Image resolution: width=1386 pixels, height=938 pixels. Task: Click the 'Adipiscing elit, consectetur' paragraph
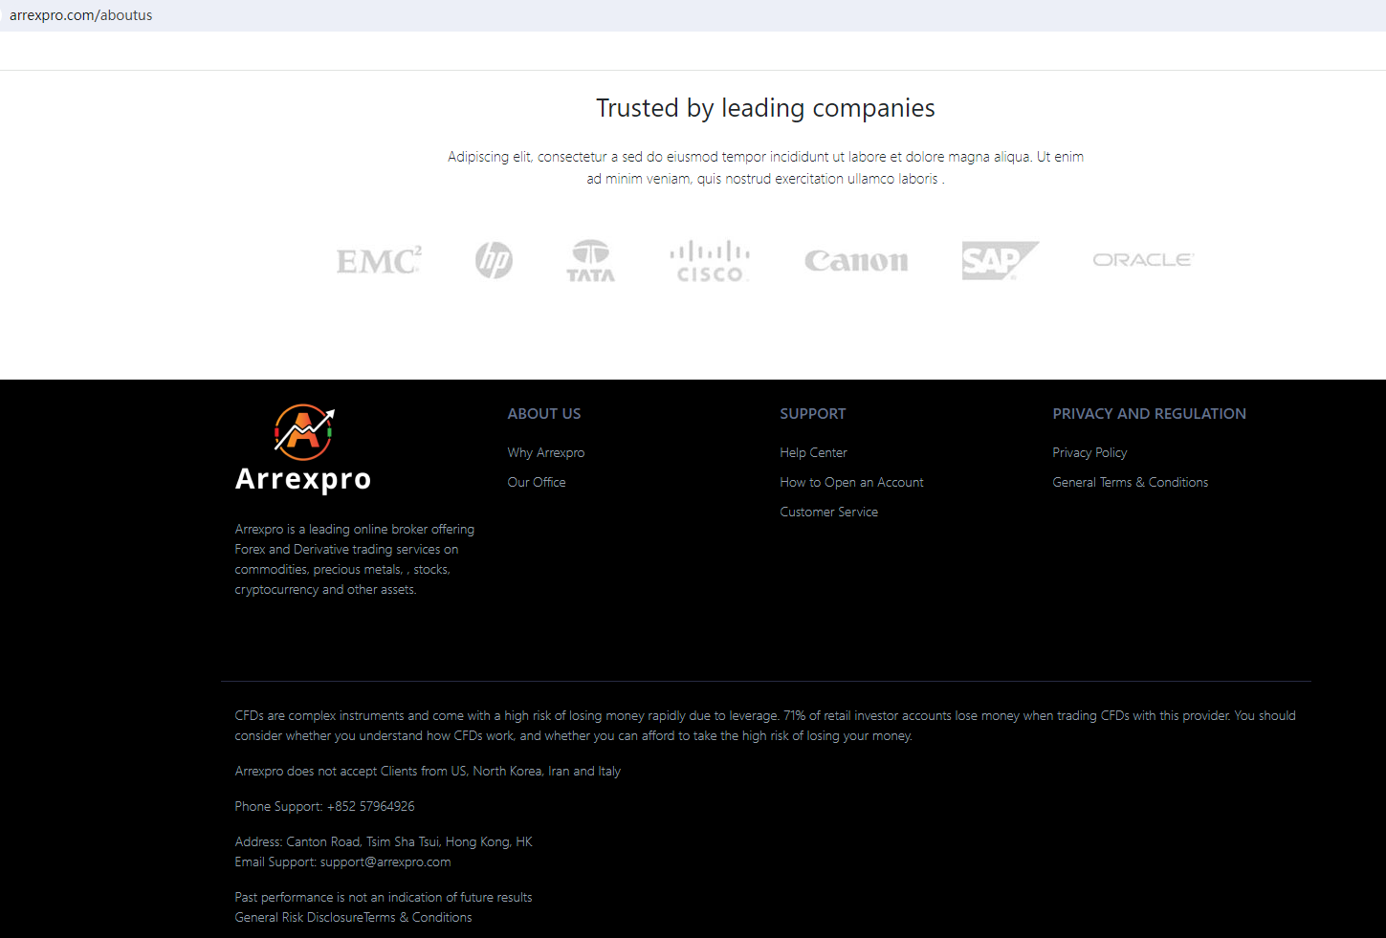tap(766, 167)
